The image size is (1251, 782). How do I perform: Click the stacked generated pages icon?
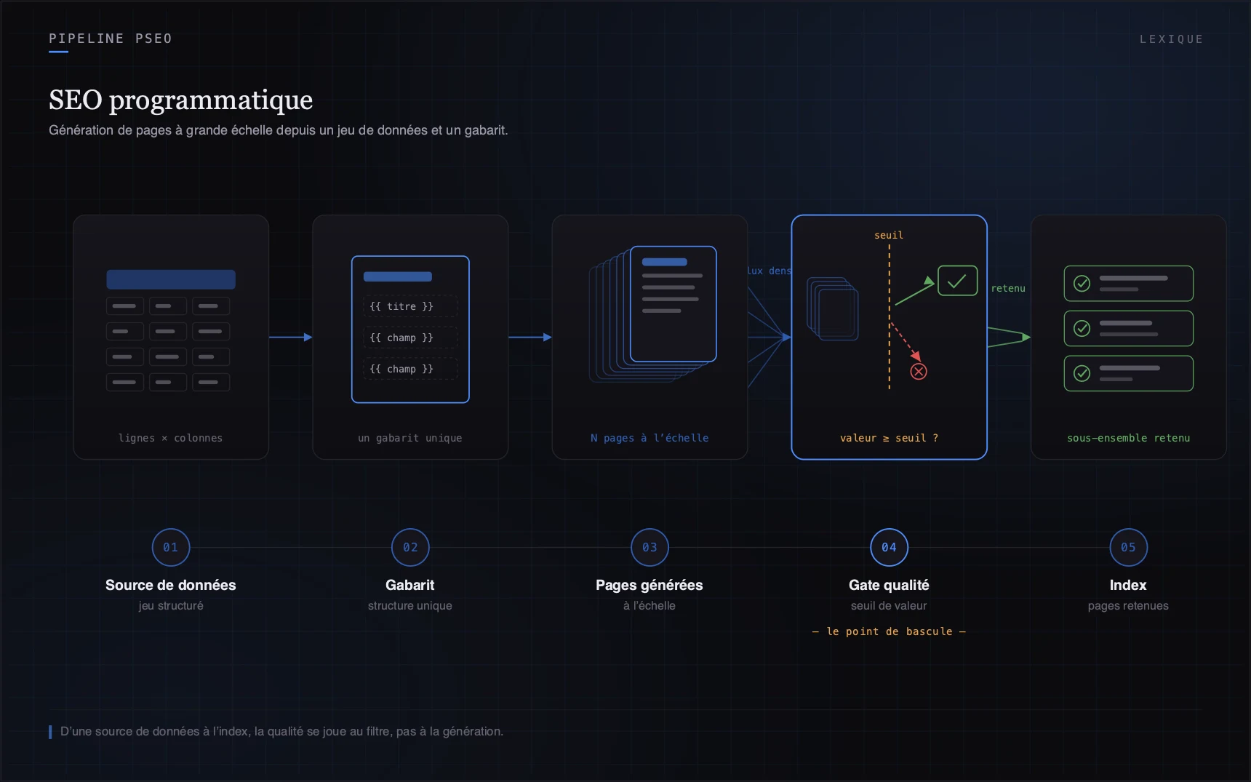(x=652, y=314)
